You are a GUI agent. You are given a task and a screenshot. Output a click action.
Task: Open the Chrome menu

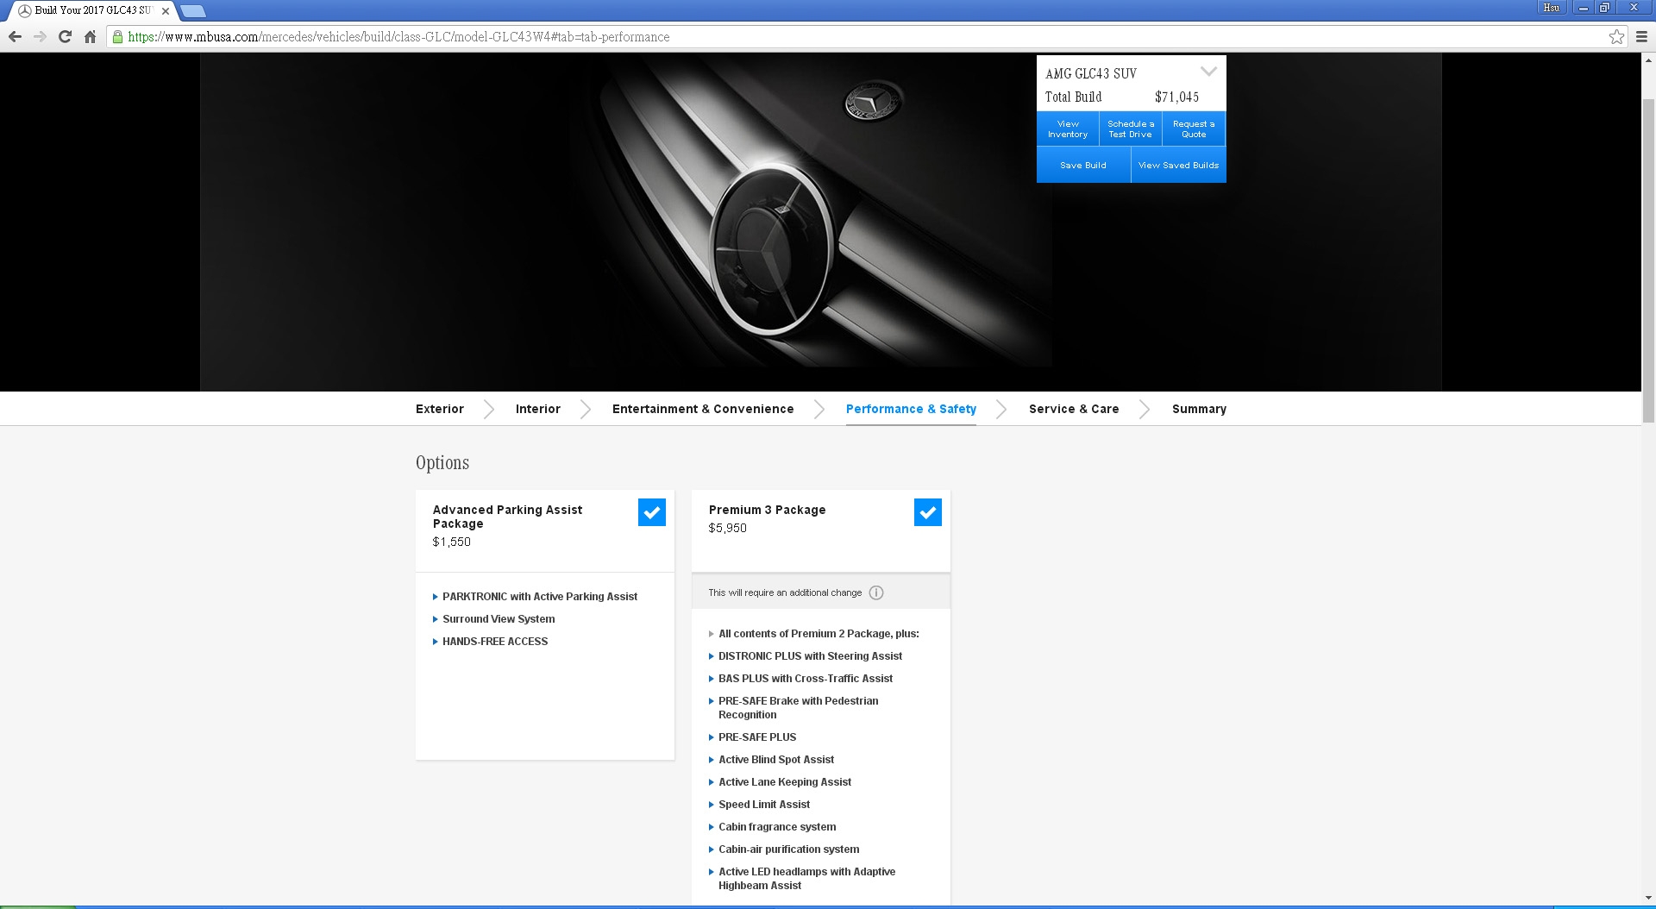click(1642, 36)
